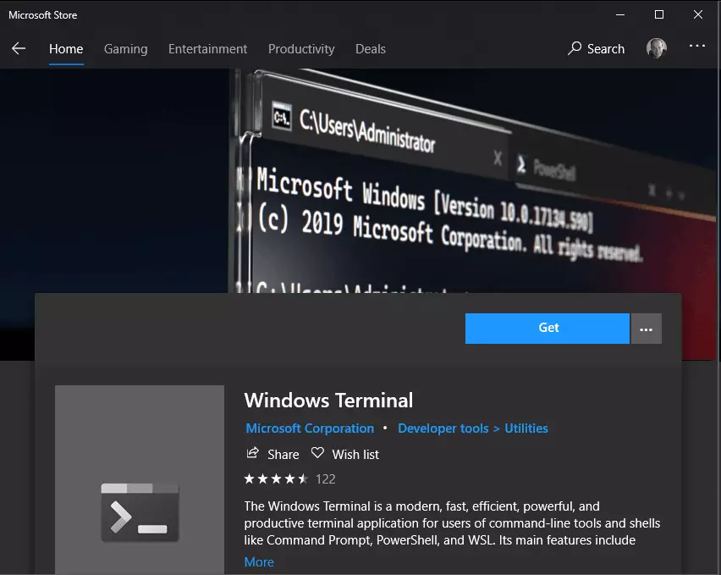This screenshot has width=721, height=575.
Task: Toggle the Wish list state for this app
Action: (x=344, y=454)
